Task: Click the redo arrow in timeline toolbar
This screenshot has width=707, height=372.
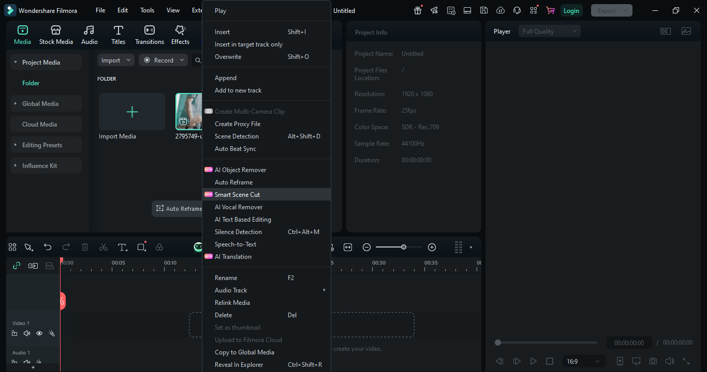Action: (x=66, y=247)
